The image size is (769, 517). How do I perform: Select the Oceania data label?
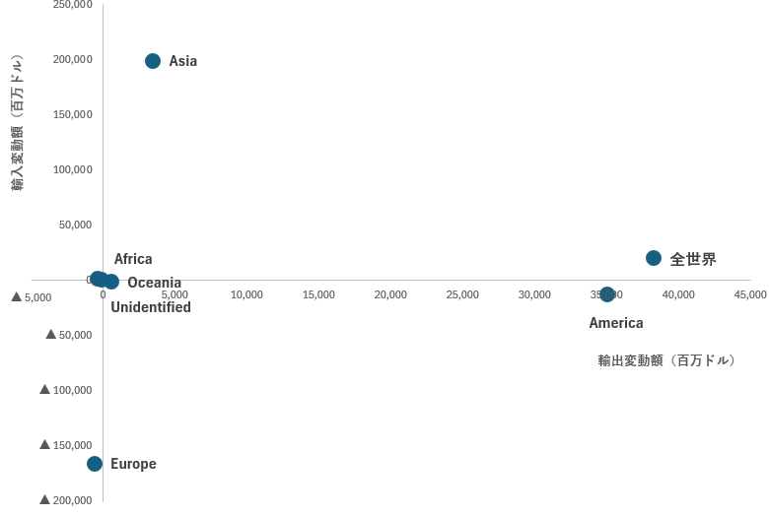point(154,283)
